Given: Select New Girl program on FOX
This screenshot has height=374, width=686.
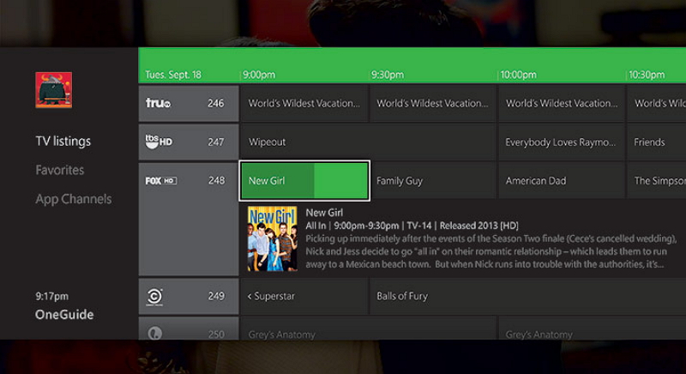Looking at the screenshot, I should [x=304, y=181].
